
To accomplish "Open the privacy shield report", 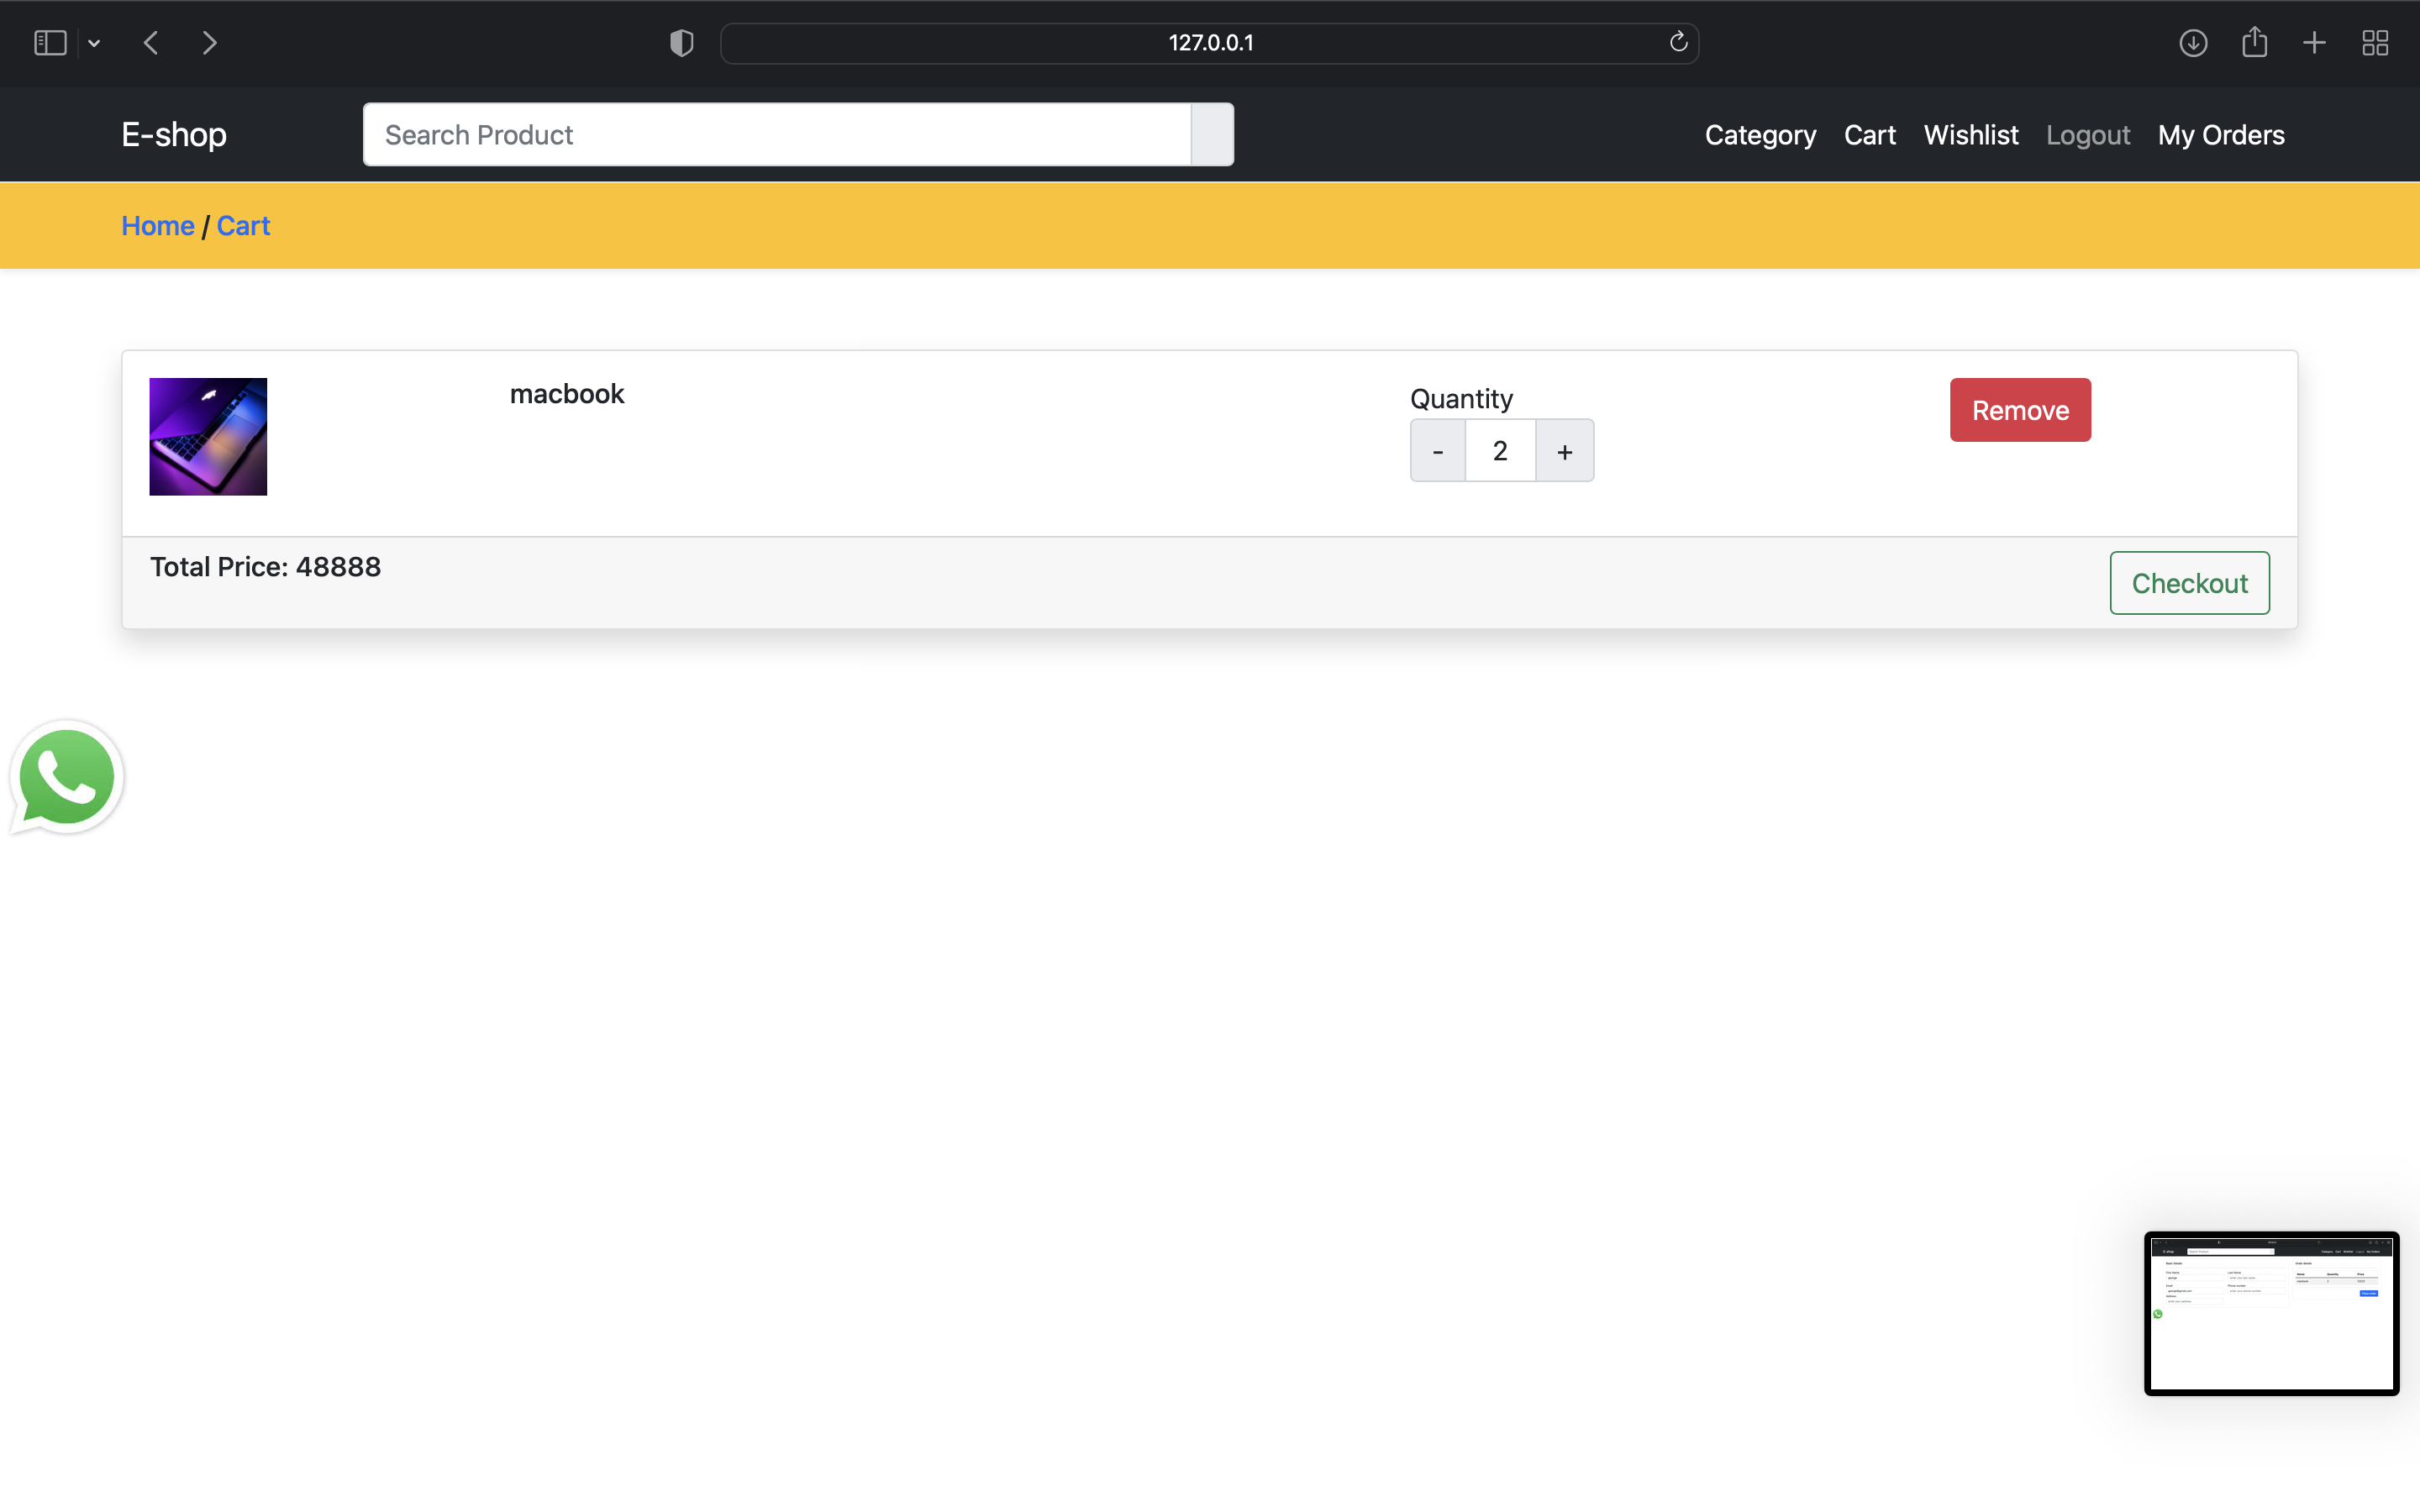I will point(681,43).
